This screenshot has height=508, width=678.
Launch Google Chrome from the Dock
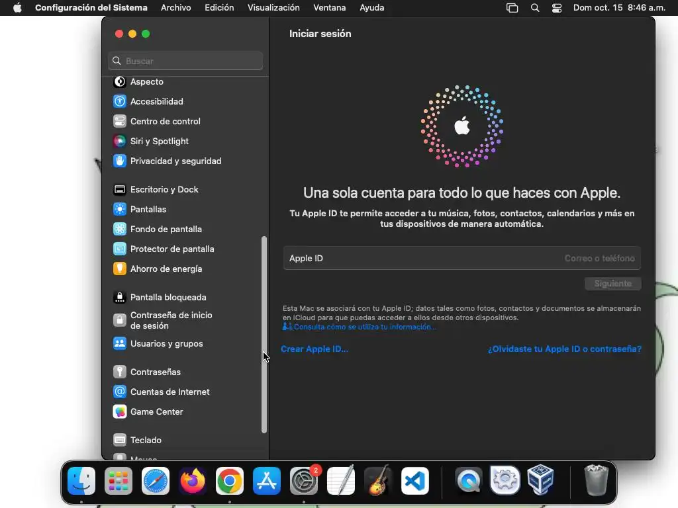click(230, 481)
